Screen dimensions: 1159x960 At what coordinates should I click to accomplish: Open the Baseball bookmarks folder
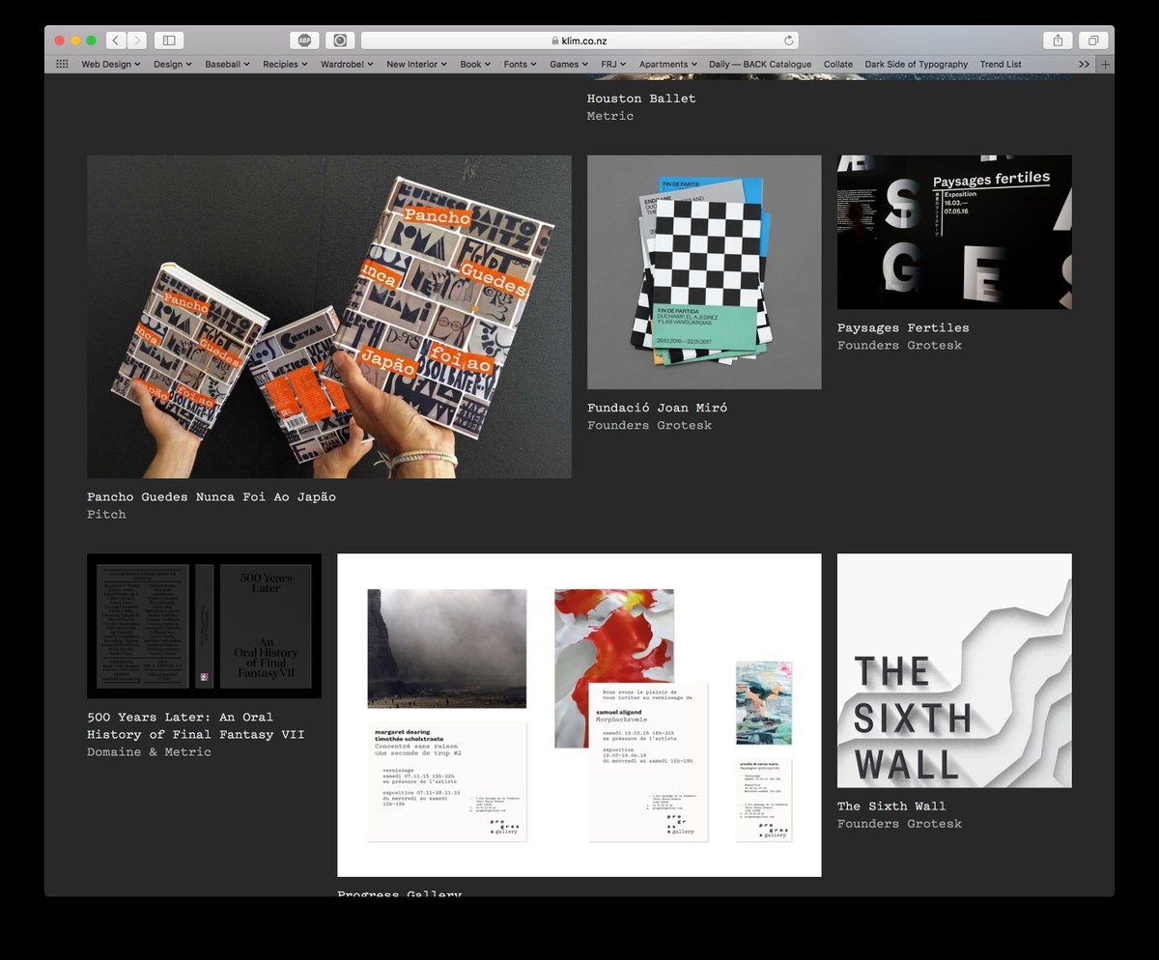coord(228,65)
